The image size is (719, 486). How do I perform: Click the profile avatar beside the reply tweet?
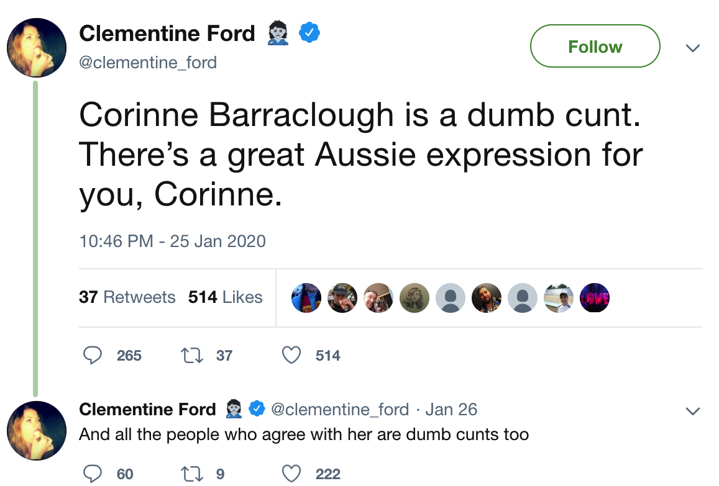(36, 430)
